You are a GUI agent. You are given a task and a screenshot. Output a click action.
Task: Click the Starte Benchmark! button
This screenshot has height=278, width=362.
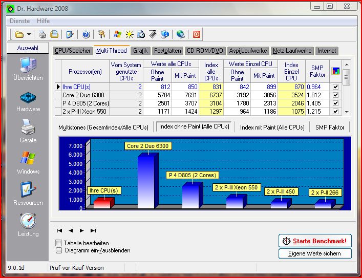coord(315,241)
